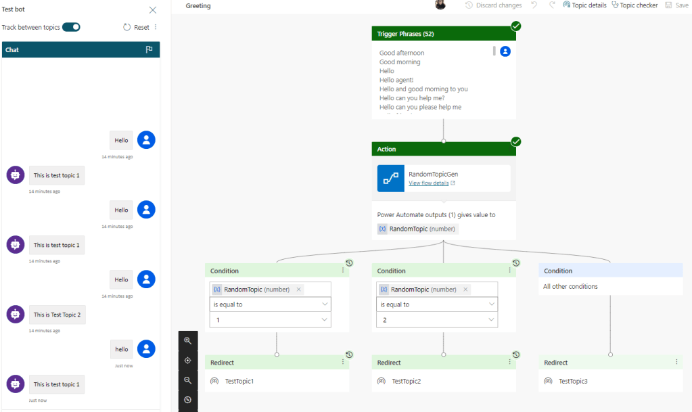Click the Undo arrow icon

pos(534,5)
